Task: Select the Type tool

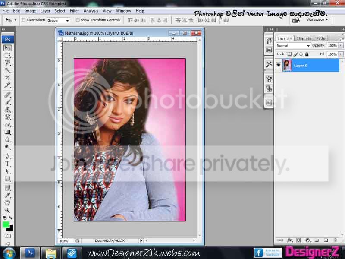Action: coord(7,164)
